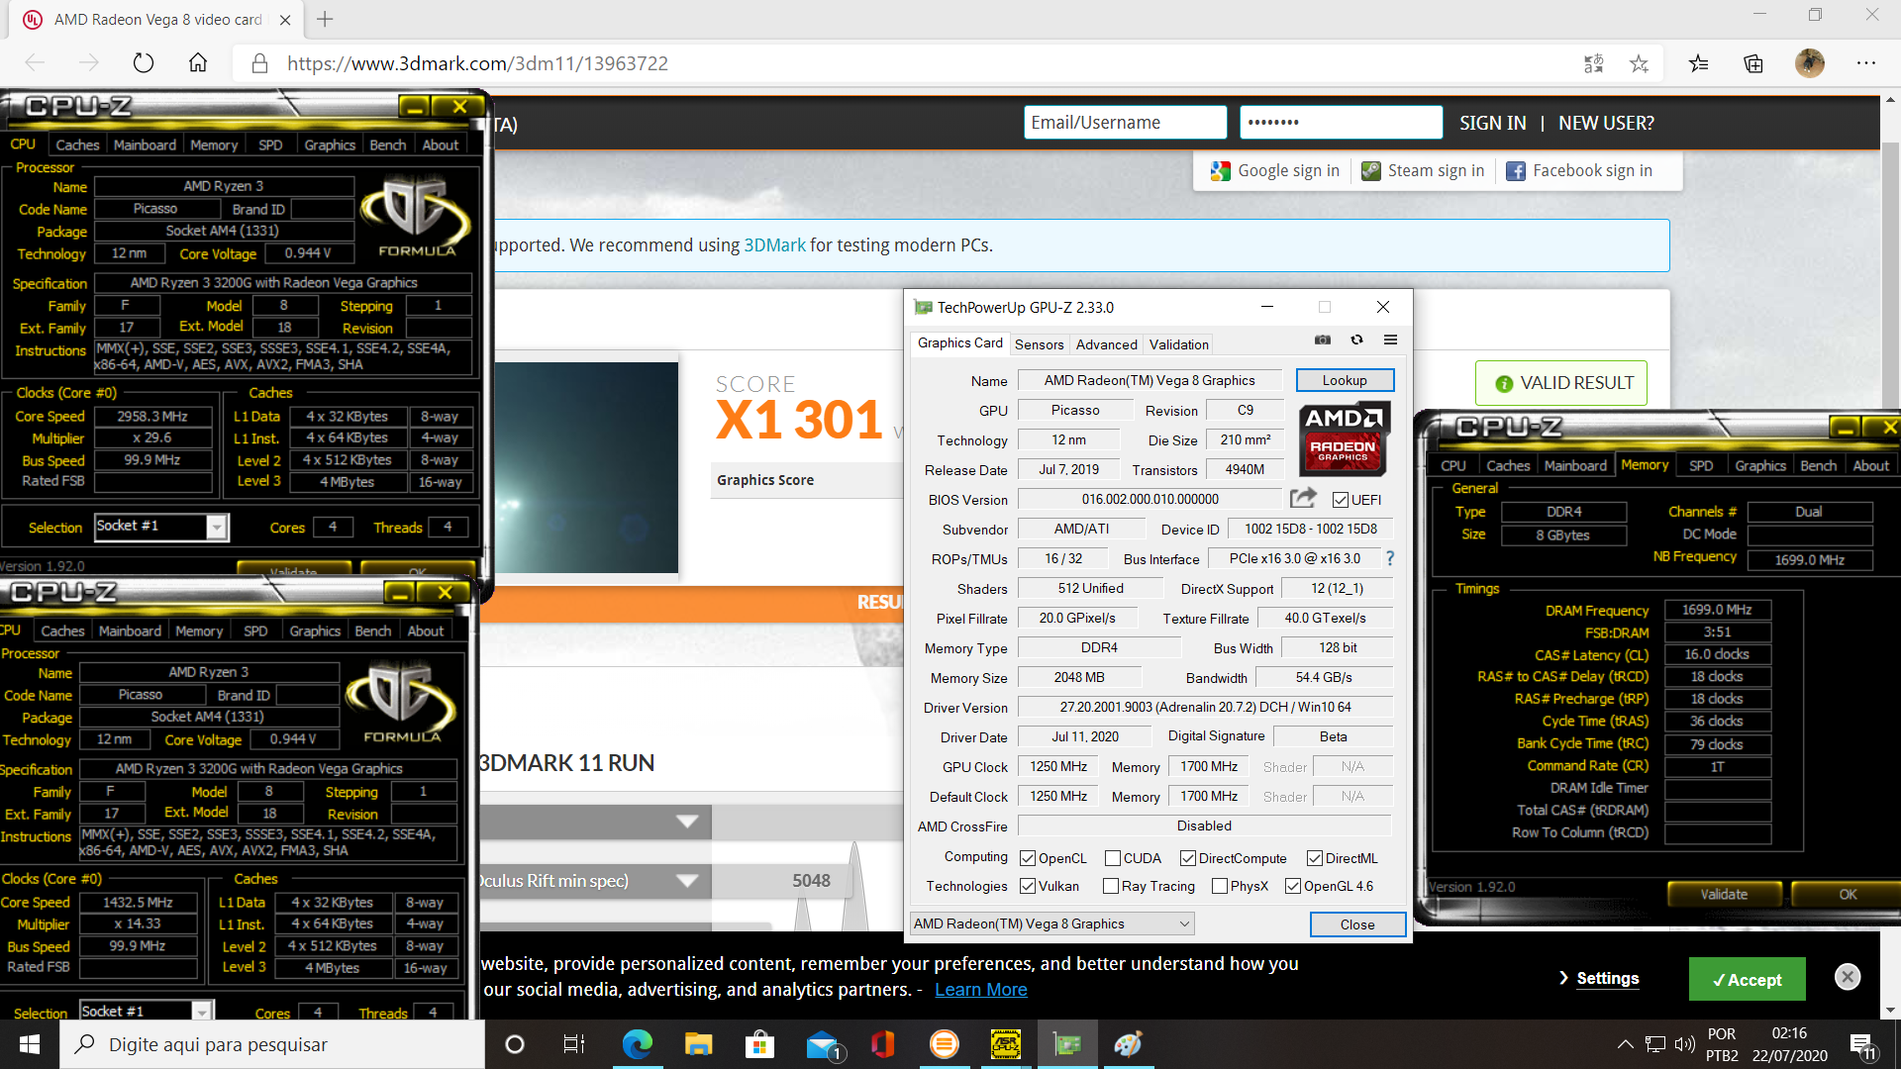Click the page vertical scrollbar down arrow
1901x1069 pixels.
point(1890,1010)
